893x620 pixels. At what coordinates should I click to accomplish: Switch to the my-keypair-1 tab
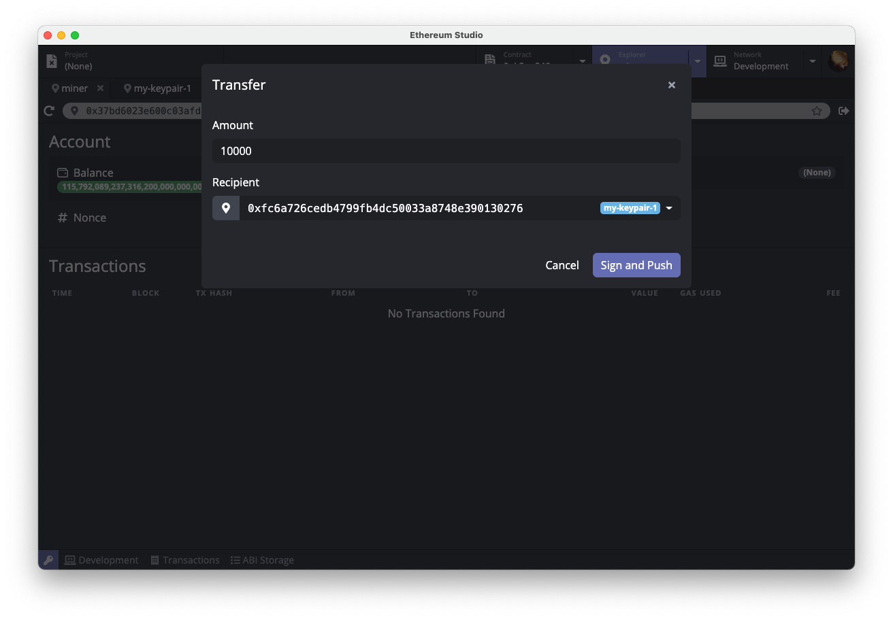tap(157, 88)
